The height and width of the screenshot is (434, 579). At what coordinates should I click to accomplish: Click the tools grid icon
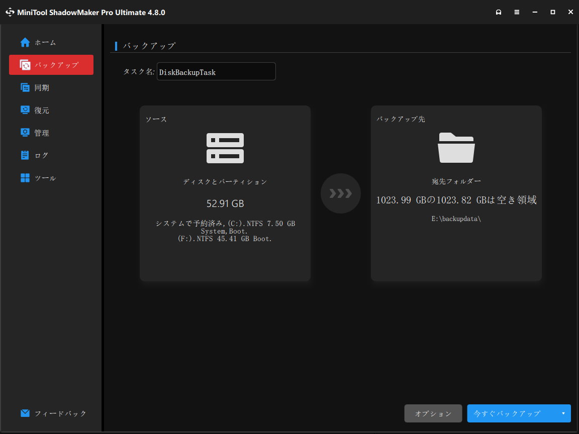[x=25, y=178]
